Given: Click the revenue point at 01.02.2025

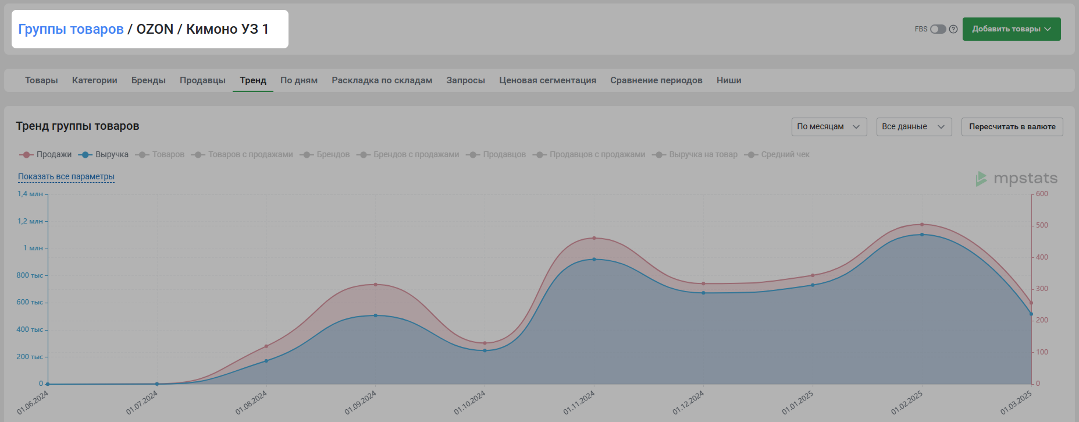Looking at the screenshot, I should pos(922,235).
